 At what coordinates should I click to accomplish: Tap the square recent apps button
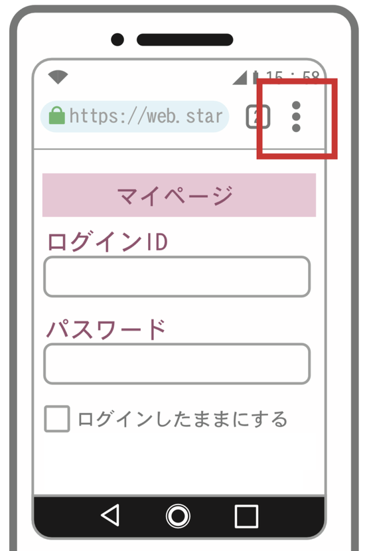point(246,516)
